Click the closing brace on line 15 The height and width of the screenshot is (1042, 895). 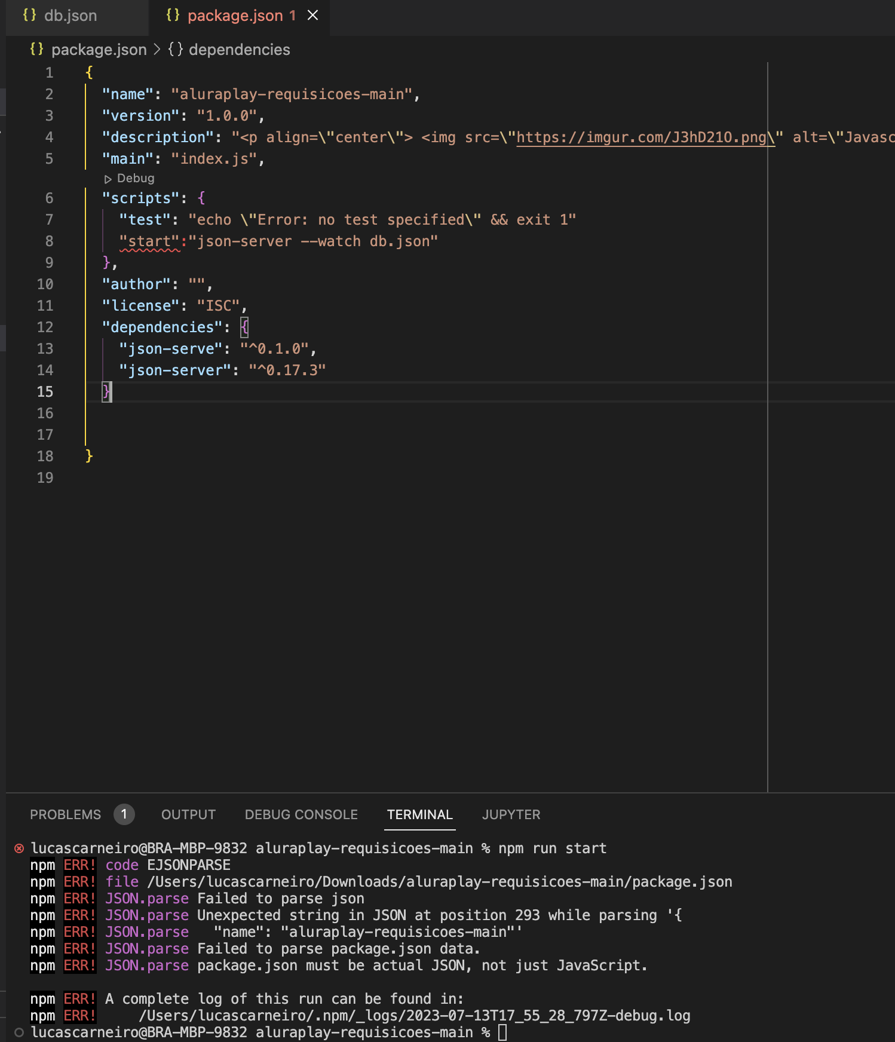pyautogui.click(x=106, y=392)
